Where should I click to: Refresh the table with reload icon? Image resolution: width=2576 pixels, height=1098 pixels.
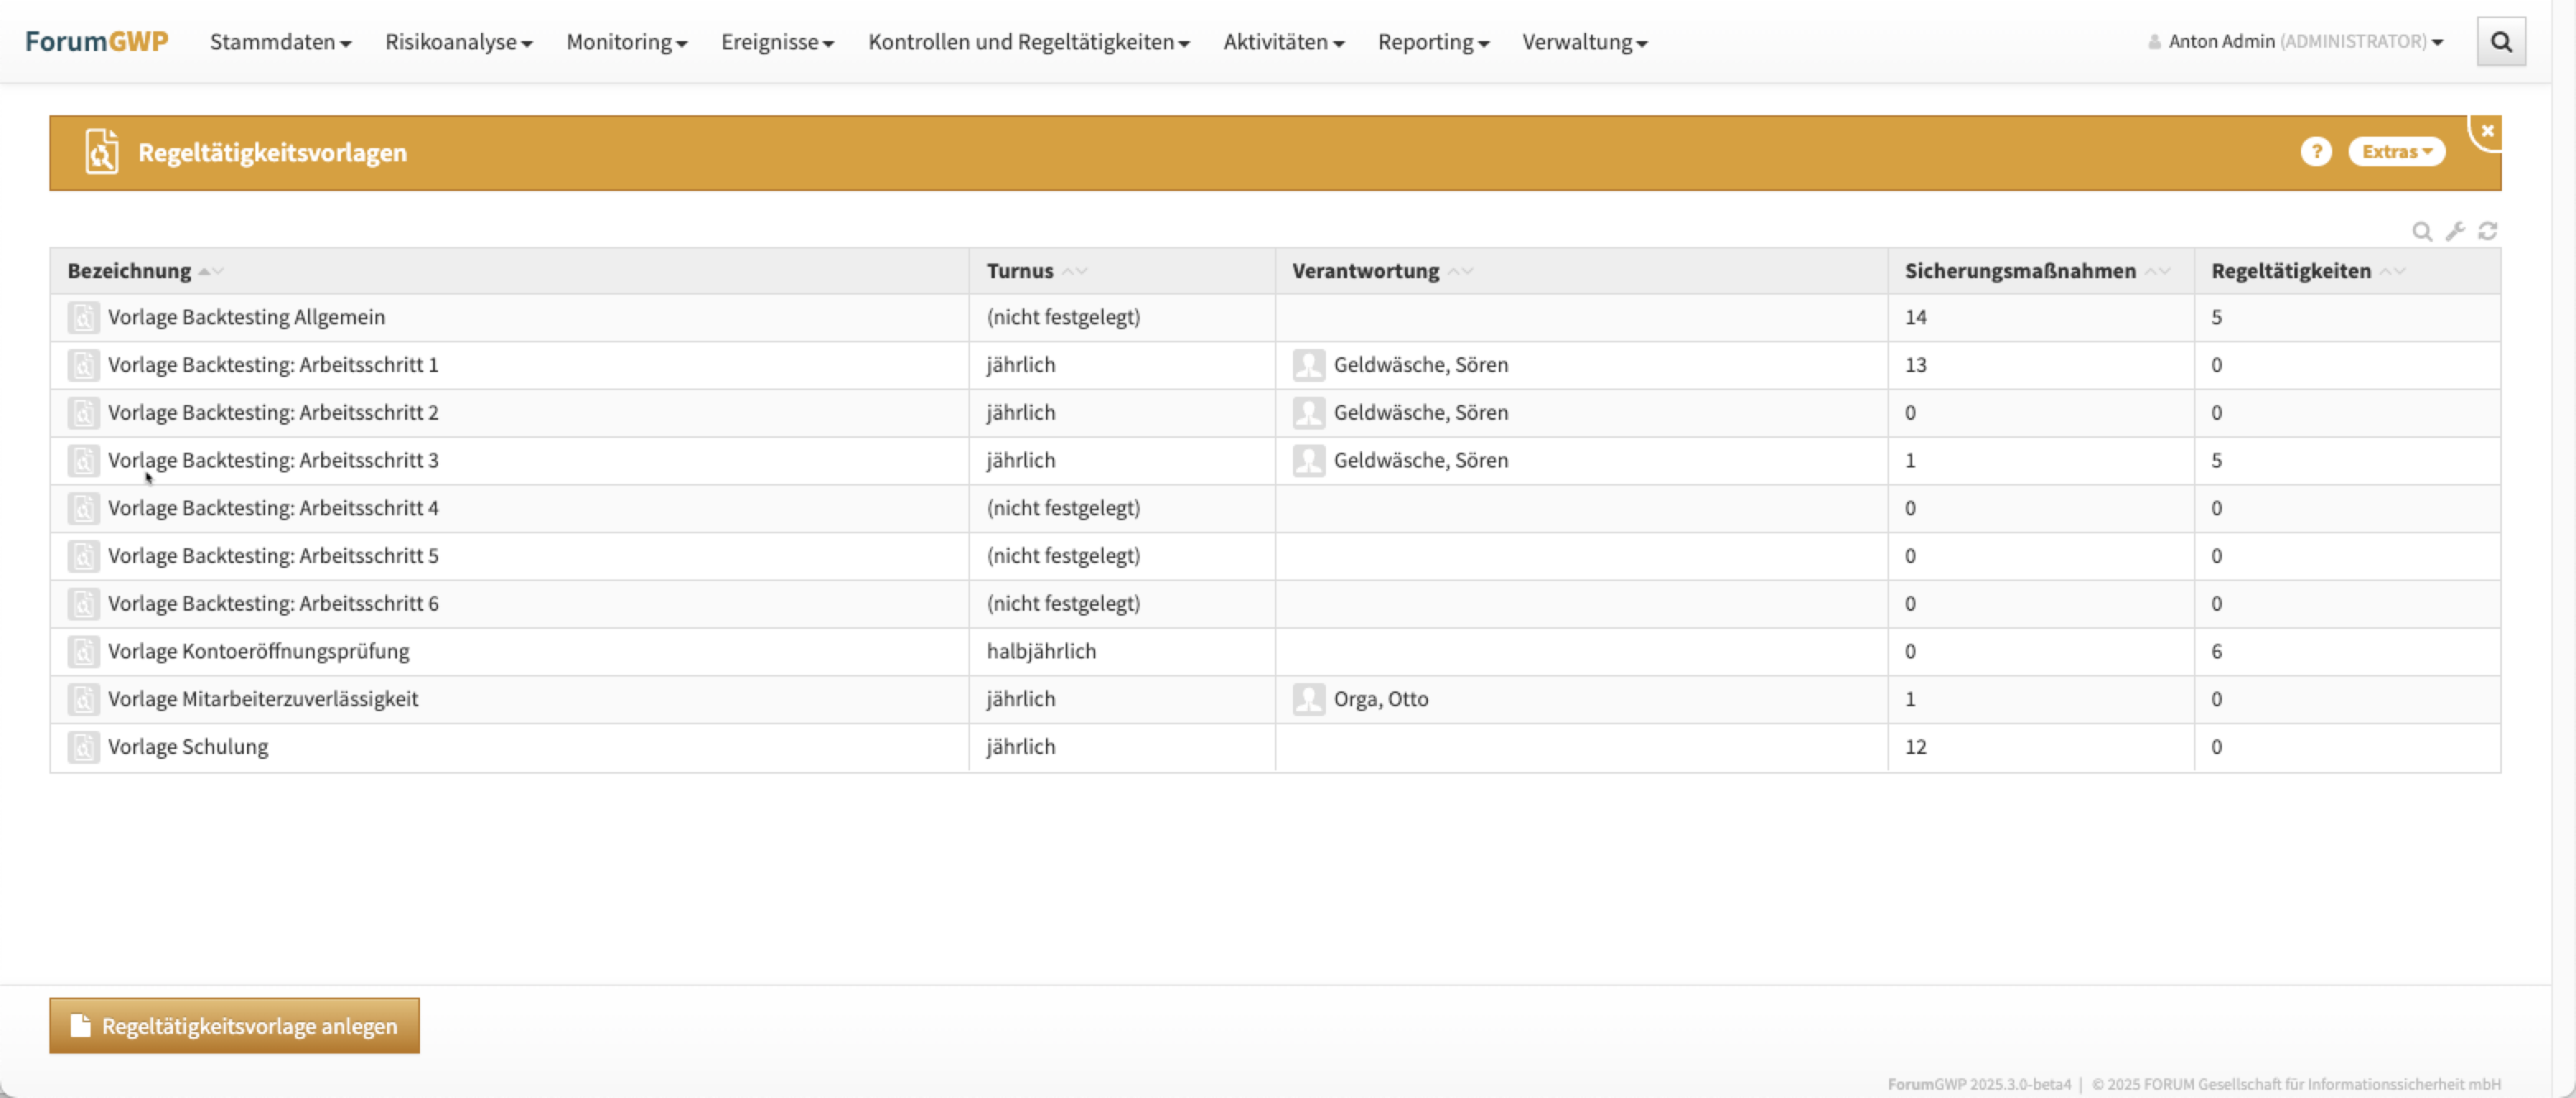tap(2487, 232)
